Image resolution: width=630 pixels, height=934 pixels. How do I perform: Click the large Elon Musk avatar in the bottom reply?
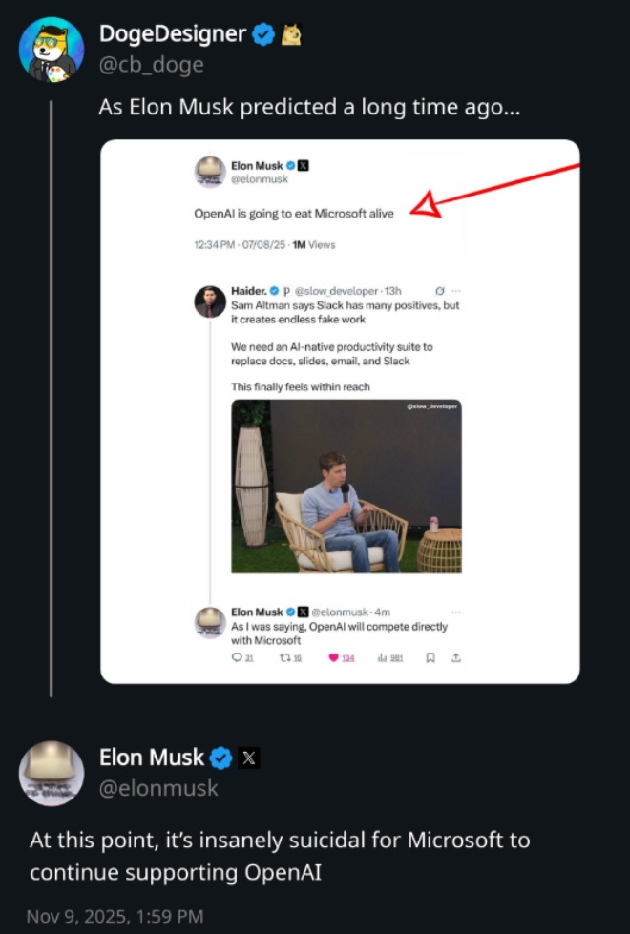pos(52,773)
